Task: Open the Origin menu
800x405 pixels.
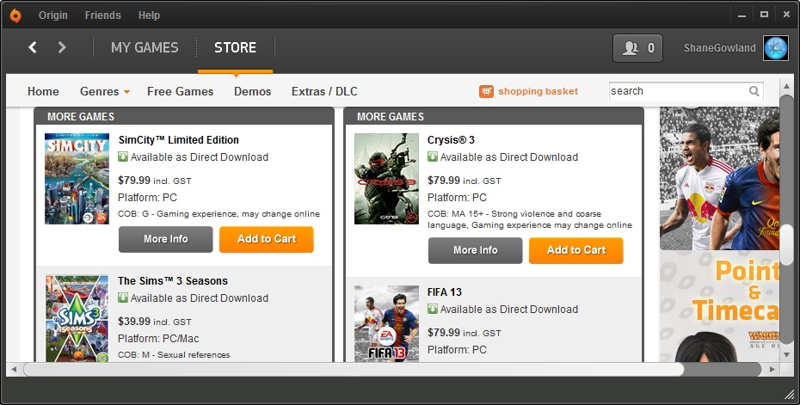Action: (x=53, y=15)
